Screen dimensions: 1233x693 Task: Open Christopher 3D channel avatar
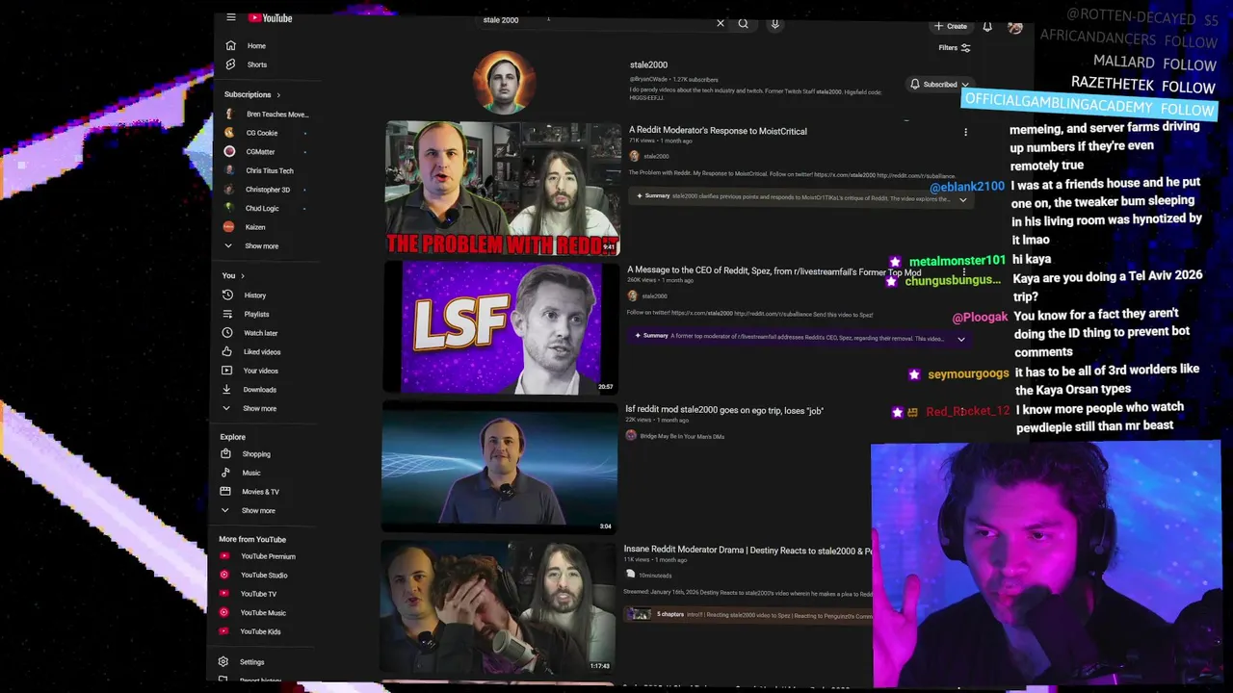[229, 190]
